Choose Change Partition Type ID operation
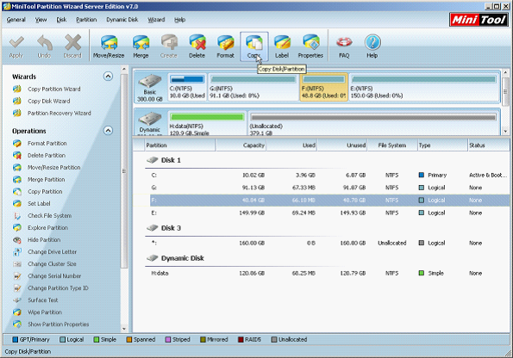The image size is (513, 358). [x=58, y=288]
